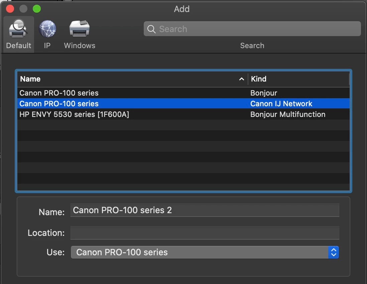The width and height of the screenshot is (367, 284).
Task: Open the Use driver dropdown
Action: pyautogui.click(x=205, y=252)
